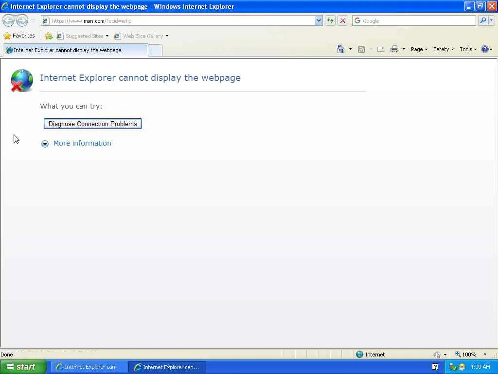Viewport: 498px width, 374px height.
Task: Click the question mark tray icon
Action: click(435, 367)
